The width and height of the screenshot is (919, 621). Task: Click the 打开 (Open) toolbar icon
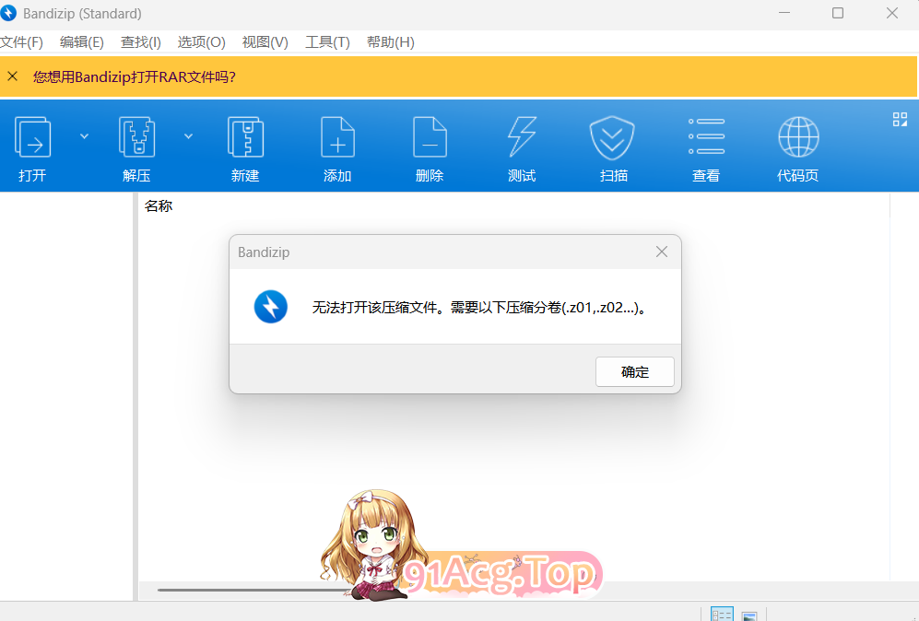[x=32, y=138]
